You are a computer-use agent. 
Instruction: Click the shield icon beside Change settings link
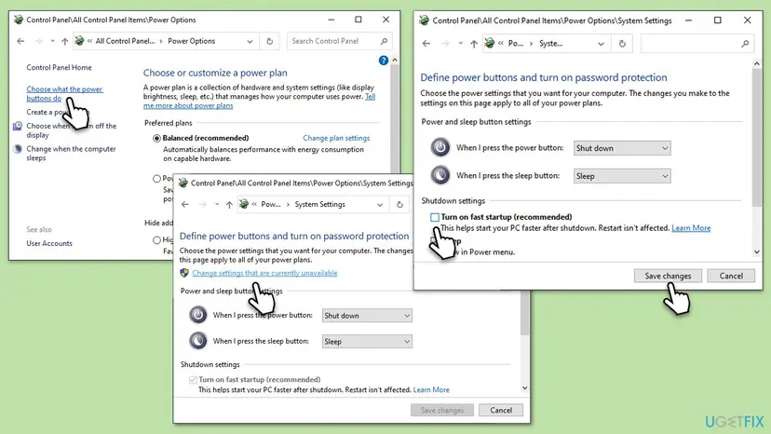pos(184,273)
